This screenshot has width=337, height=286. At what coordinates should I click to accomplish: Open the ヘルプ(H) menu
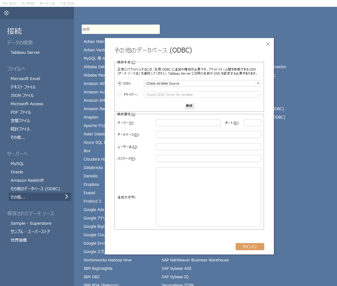67,3
